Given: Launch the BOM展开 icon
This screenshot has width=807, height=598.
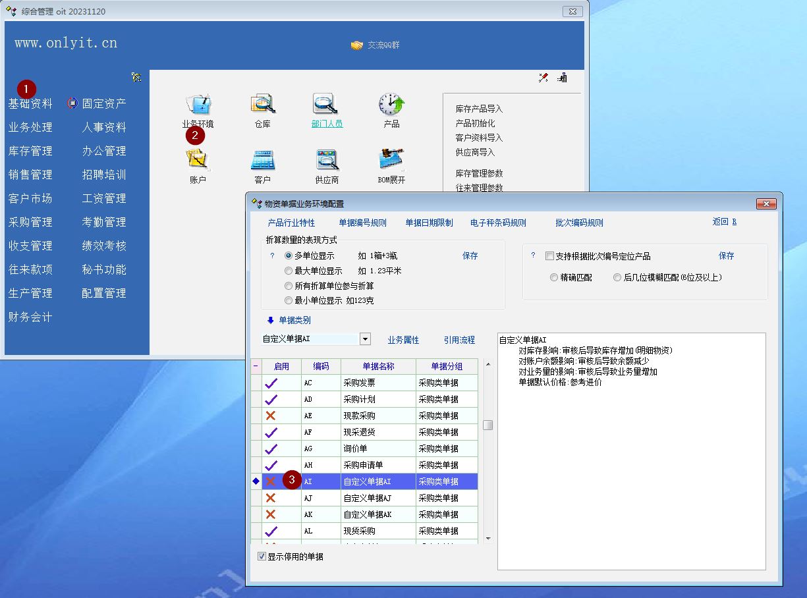Looking at the screenshot, I should click(391, 161).
